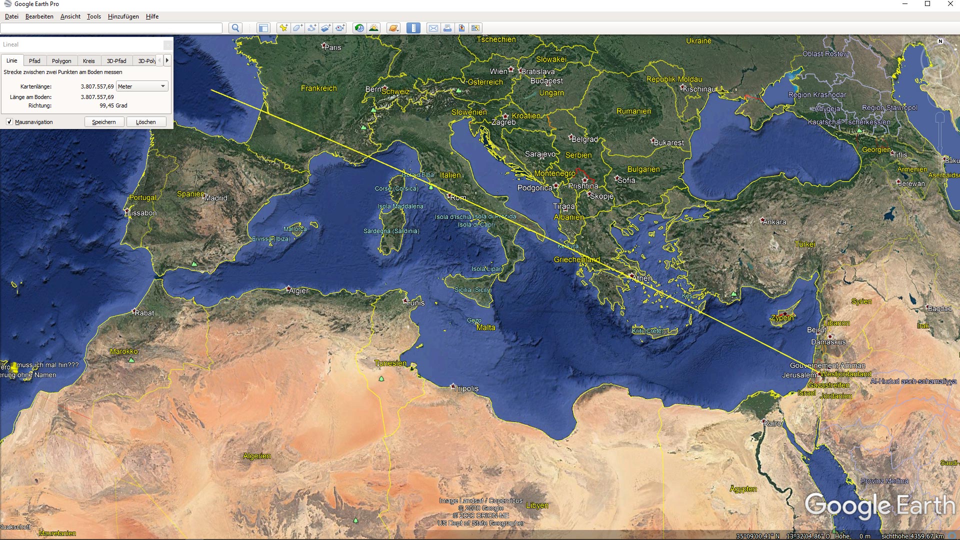The width and height of the screenshot is (960, 540).
Task: Click the Algier city label
Action: tap(298, 291)
